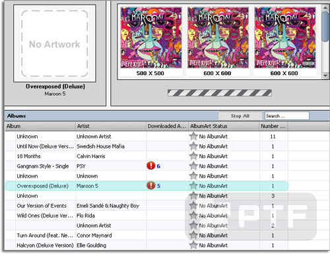Click the Albums panel header label
Viewport: 330px width, 254px height.
point(16,115)
